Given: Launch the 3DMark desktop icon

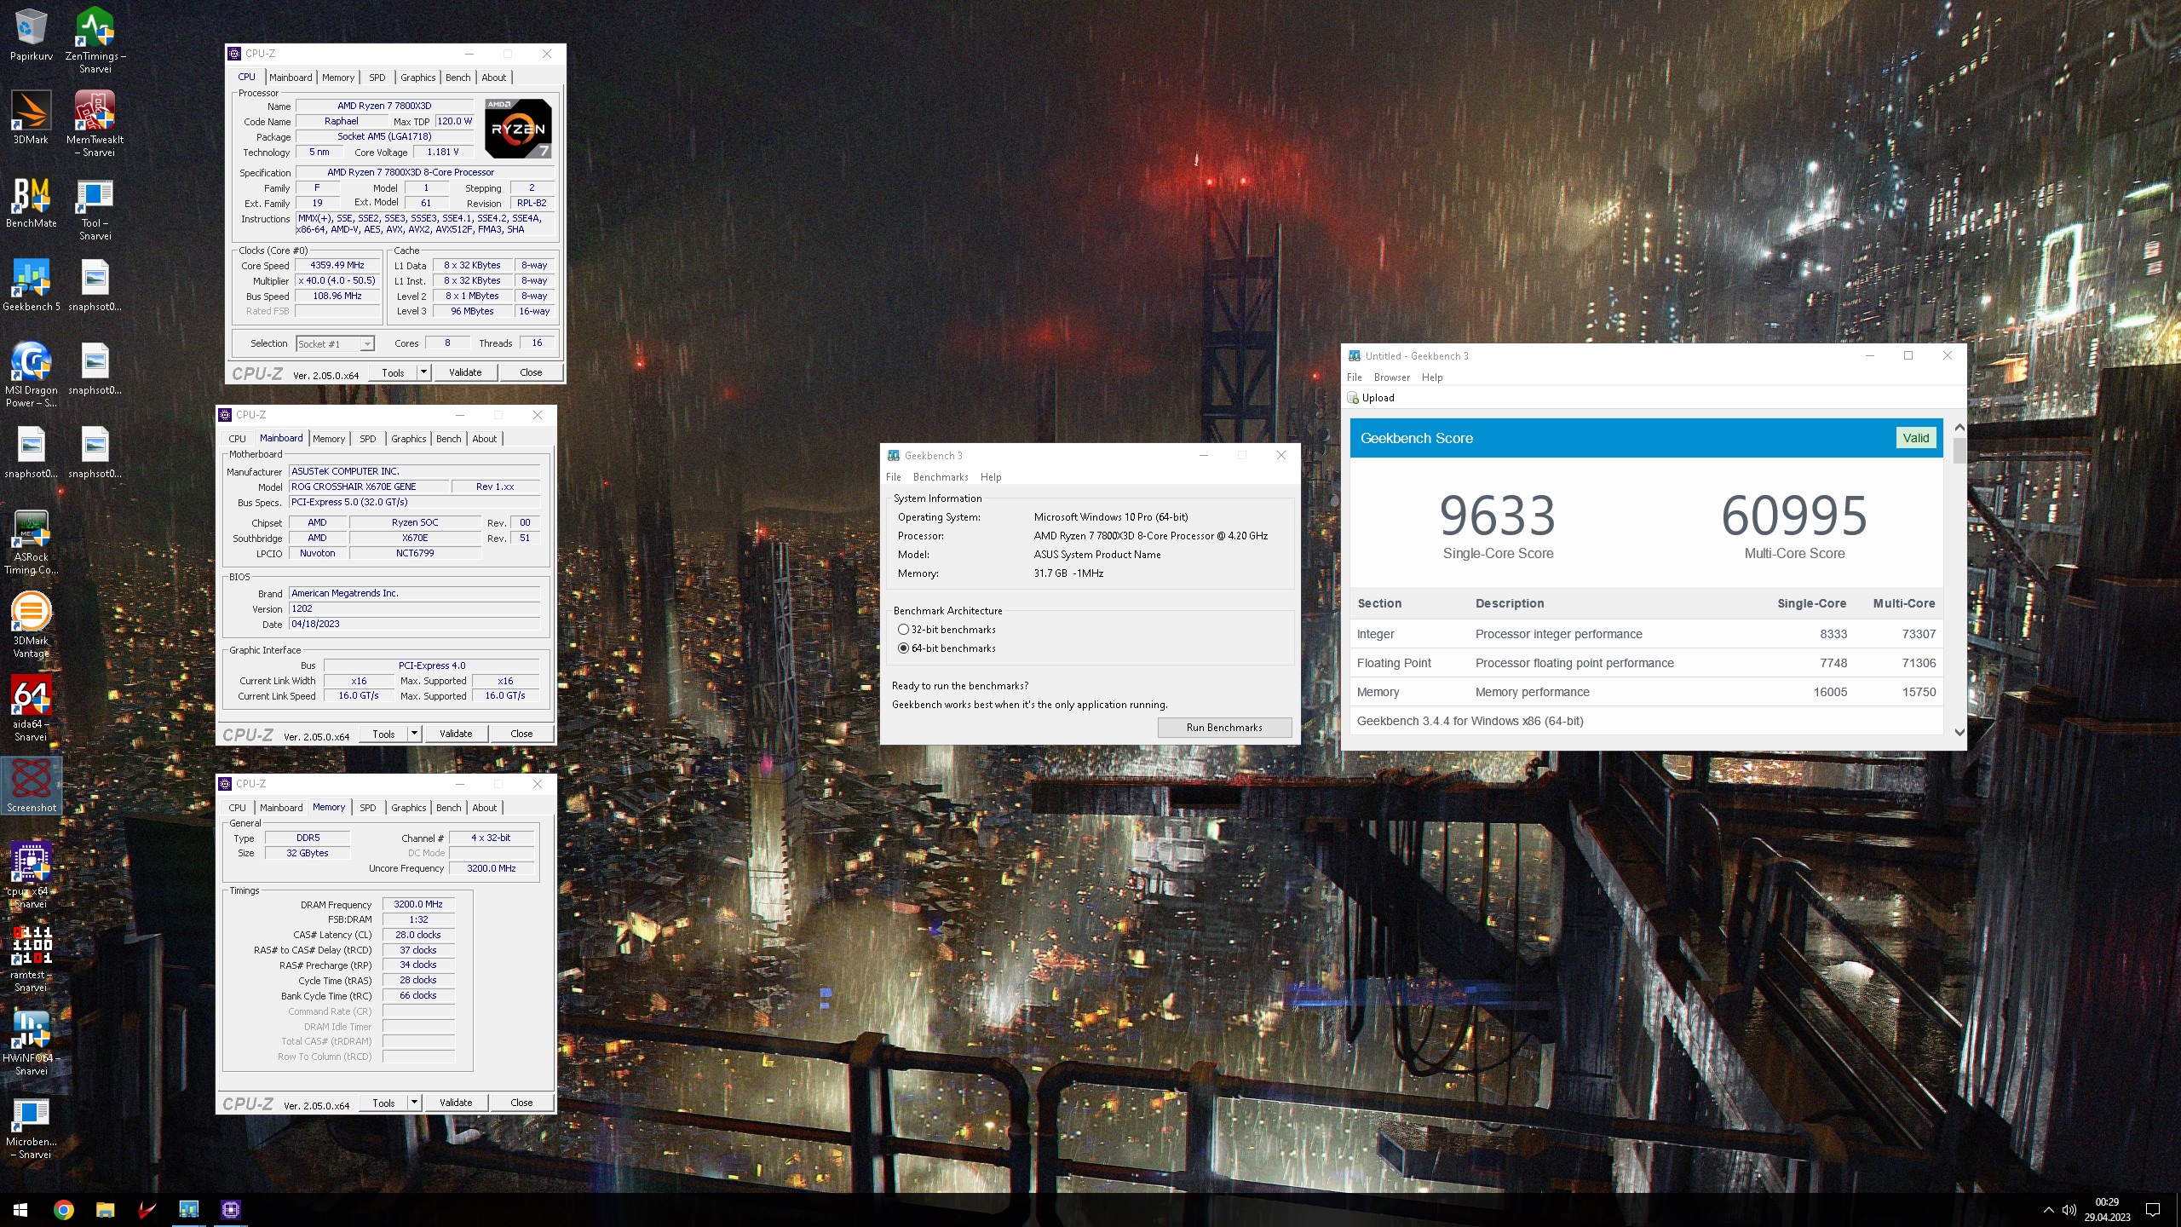Looking at the screenshot, I should pyautogui.click(x=31, y=118).
